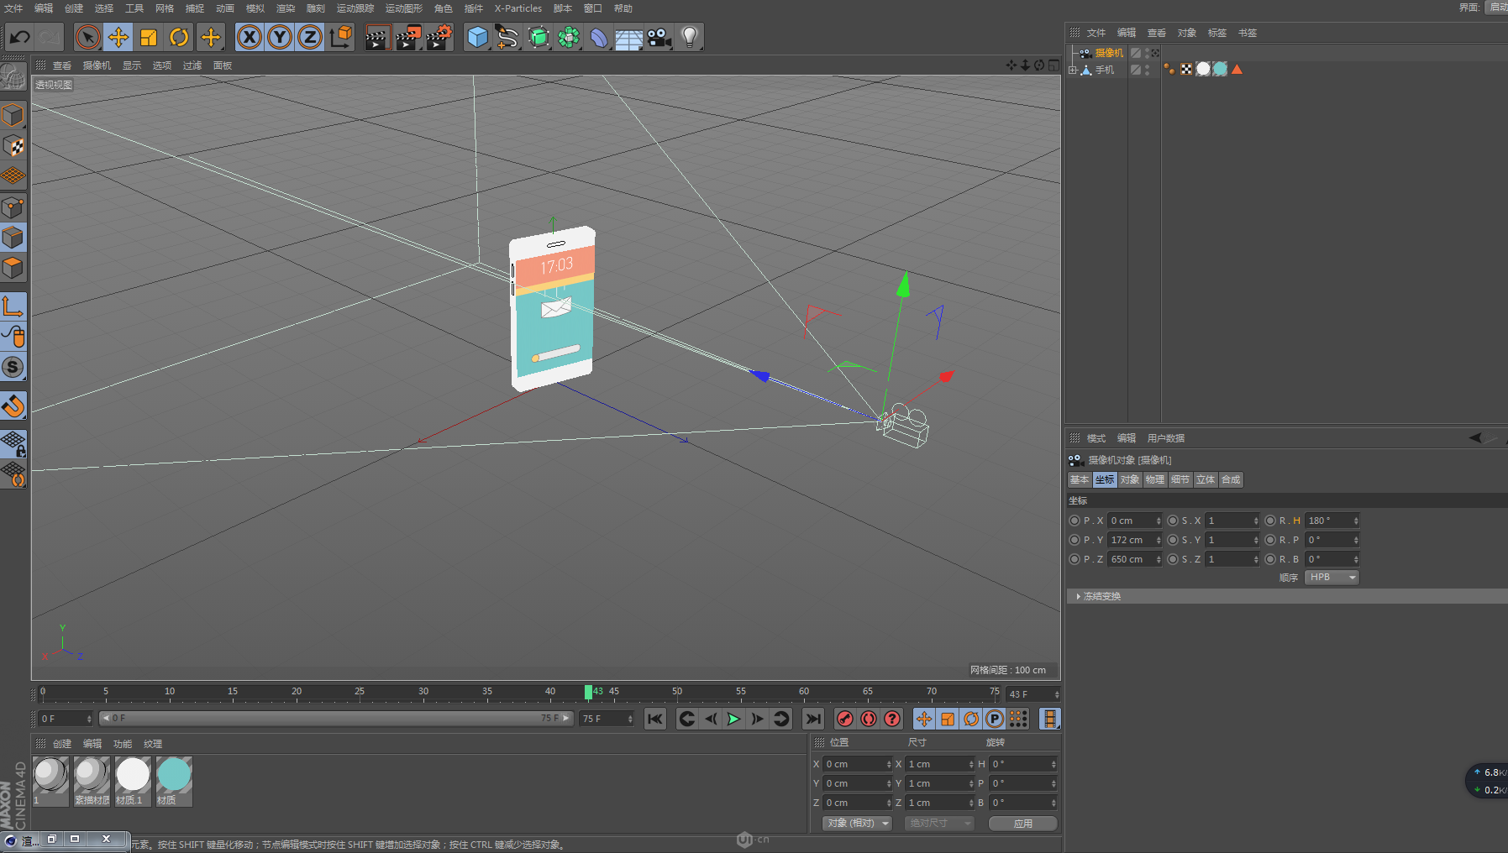Click the P.Y field showing 172 cm
The image size is (1508, 853).
tap(1130, 540)
